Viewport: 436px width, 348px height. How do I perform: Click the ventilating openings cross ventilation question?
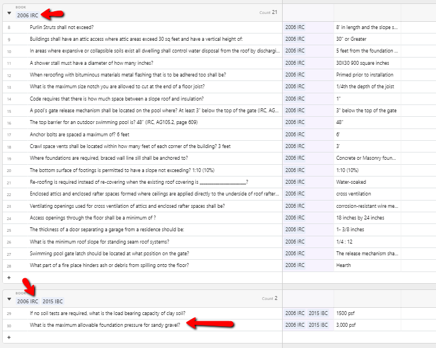click(128, 206)
